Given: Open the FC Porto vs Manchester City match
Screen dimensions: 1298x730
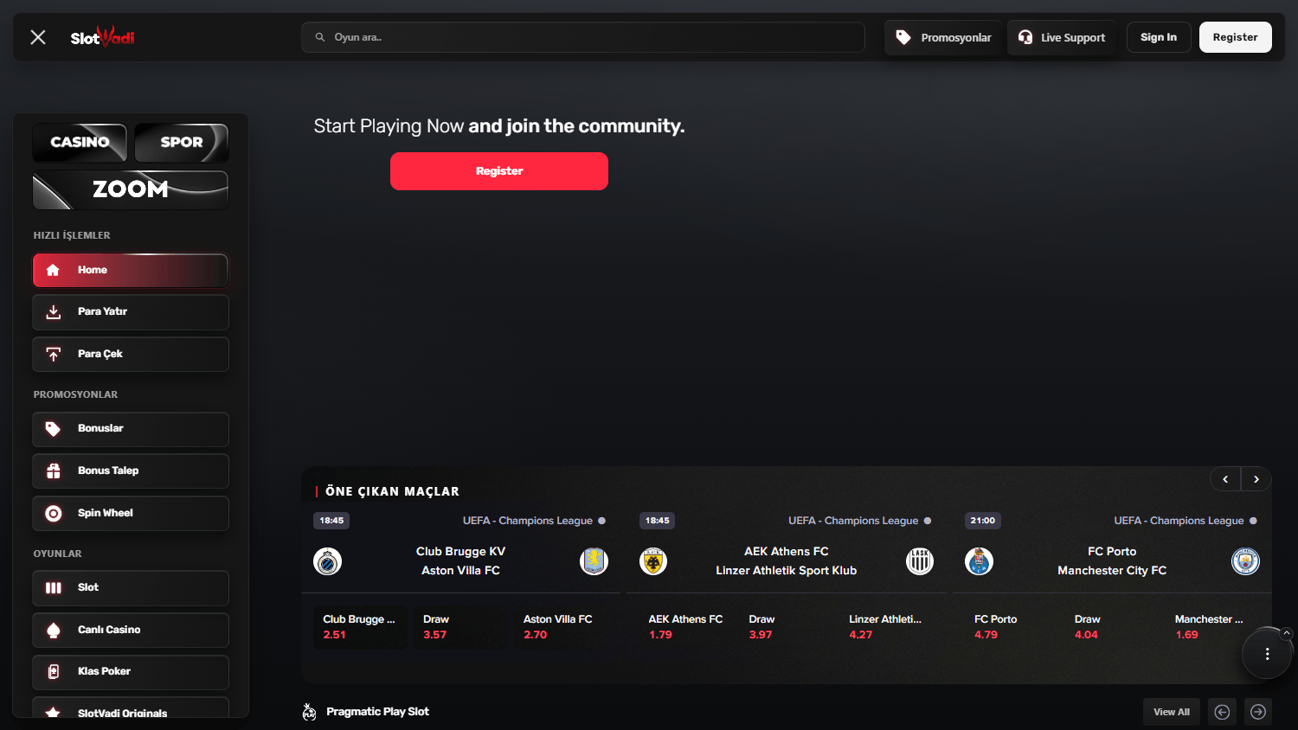Looking at the screenshot, I should (x=1112, y=561).
